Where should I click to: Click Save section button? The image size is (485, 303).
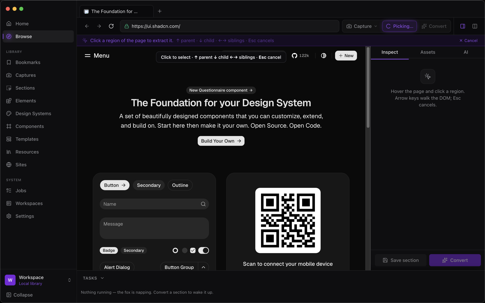[x=400, y=260]
